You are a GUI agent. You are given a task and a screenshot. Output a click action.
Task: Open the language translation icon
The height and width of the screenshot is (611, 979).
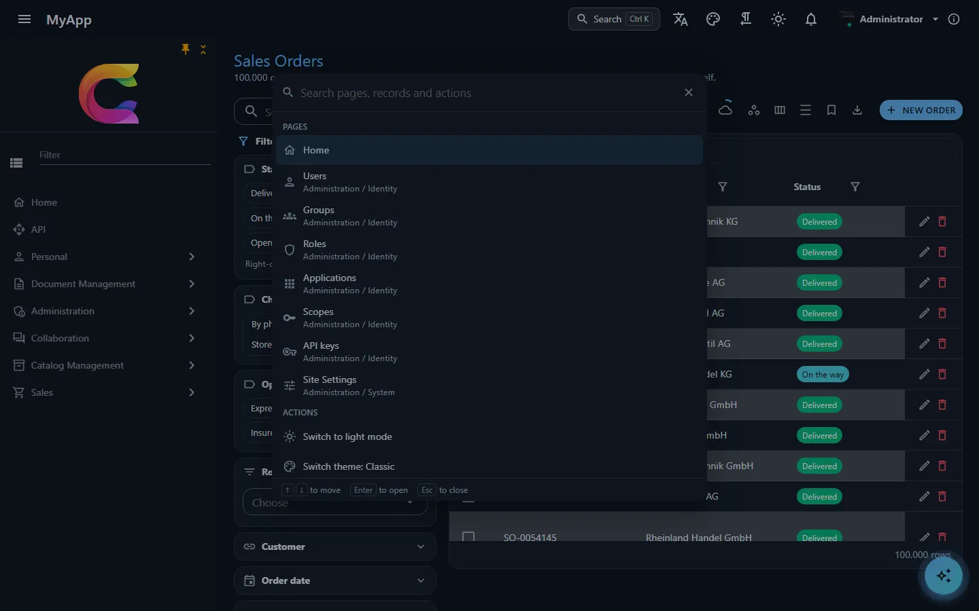tap(681, 19)
